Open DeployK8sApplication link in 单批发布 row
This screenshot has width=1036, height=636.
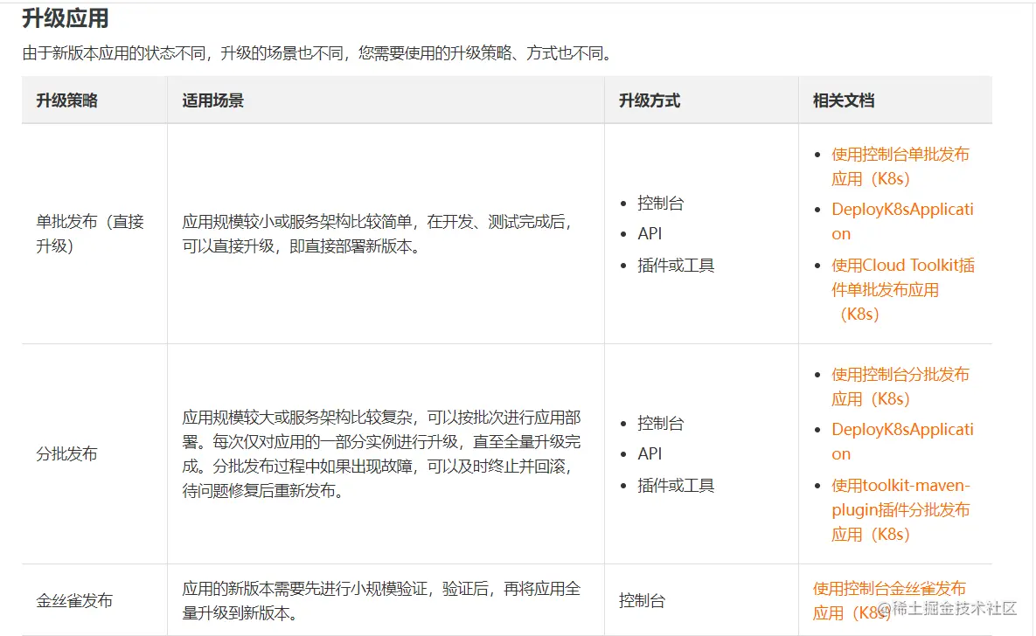click(x=902, y=221)
